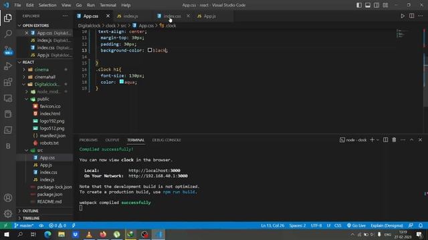This screenshot has height=240, width=428.
Task: Open remote window button in status bar
Action: [5, 225]
